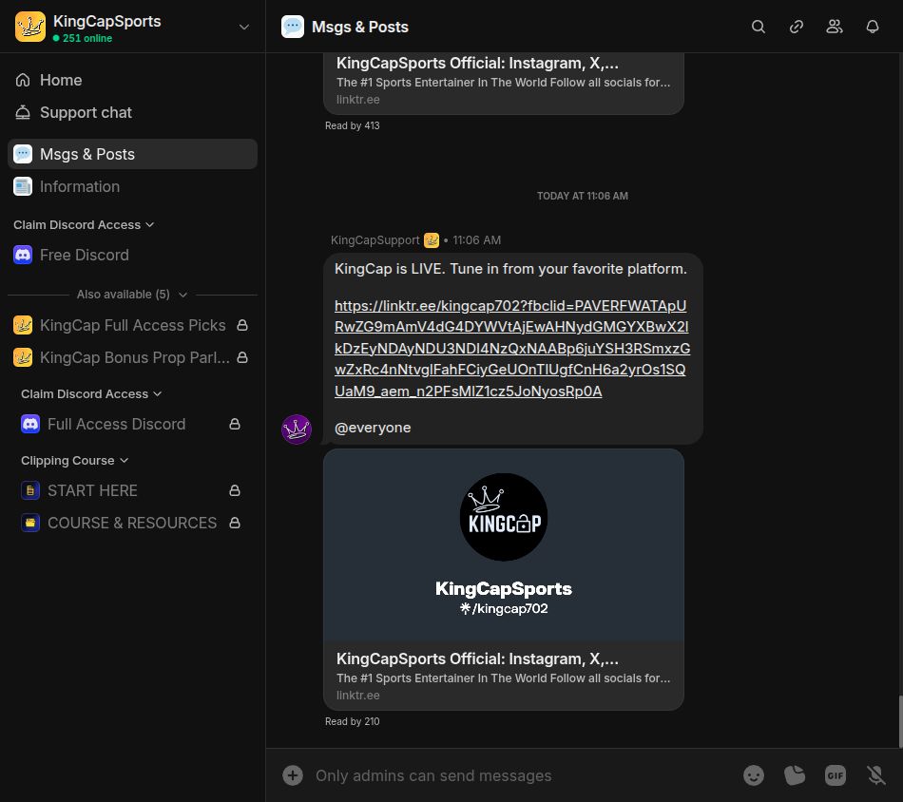The height and width of the screenshot is (802, 903).
Task: Open Free Discord channel
Action: click(x=132, y=255)
